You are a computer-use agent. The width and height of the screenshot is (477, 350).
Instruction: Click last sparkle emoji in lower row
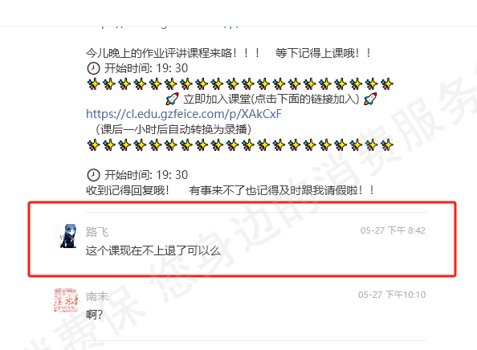pos(387,145)
